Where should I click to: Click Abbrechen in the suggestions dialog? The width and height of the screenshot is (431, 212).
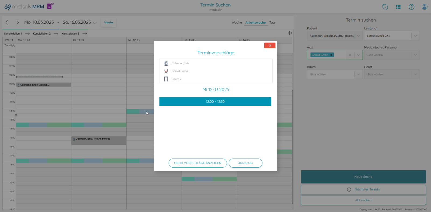(x=245, y=163)
